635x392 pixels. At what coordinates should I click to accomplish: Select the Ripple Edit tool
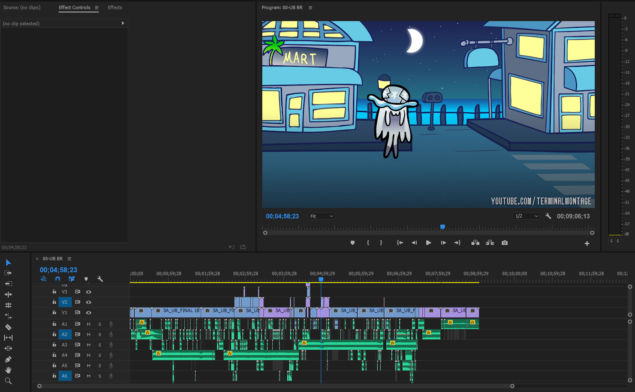point(8,295)
